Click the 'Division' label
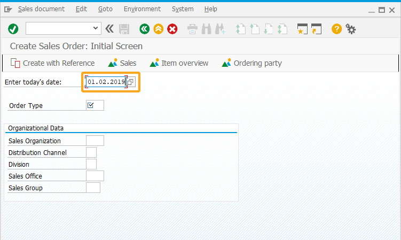 click(19, 165)
